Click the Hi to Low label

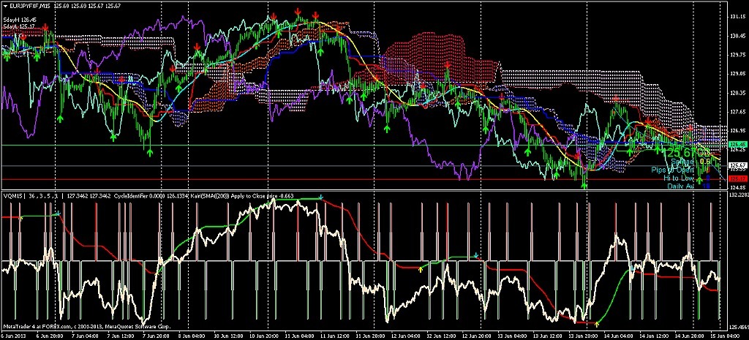(679, 178)
